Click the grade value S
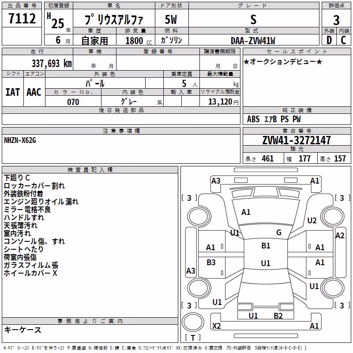The width and height of the screenshot is (353, 353). point(253,19)
